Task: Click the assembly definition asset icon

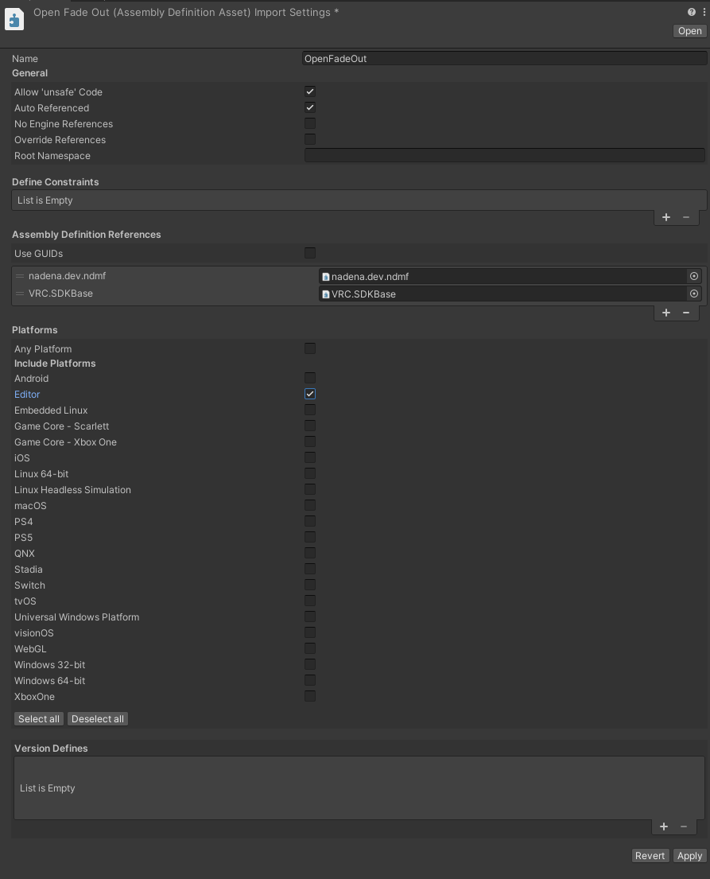Action: [14, 20]
